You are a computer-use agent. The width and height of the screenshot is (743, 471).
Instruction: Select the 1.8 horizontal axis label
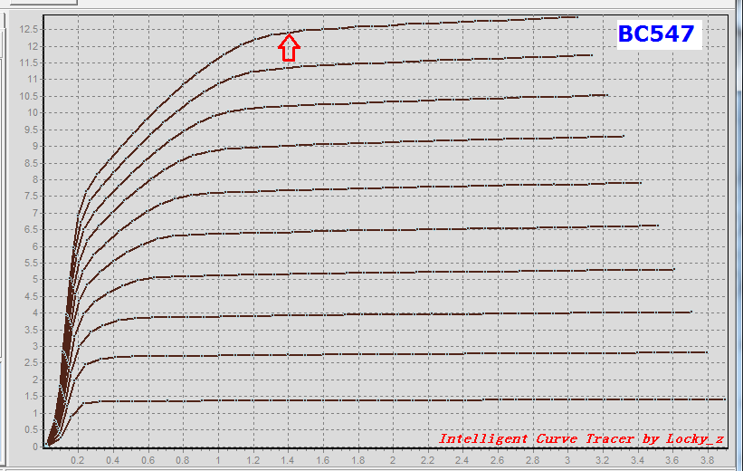[357, 460]
